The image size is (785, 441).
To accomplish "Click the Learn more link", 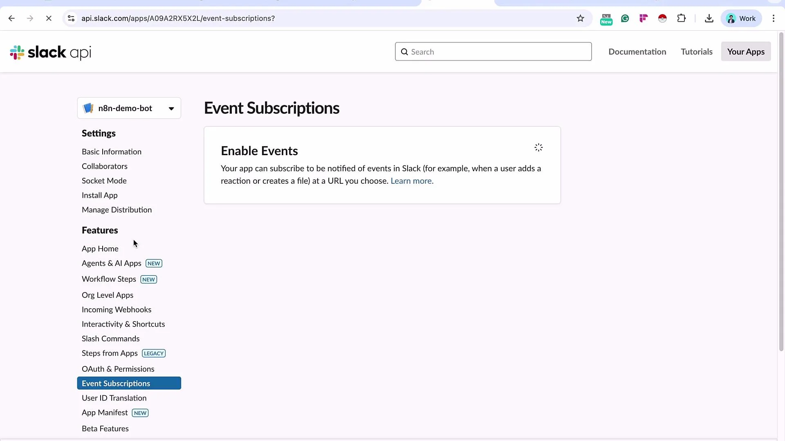I will pos(412,181).
